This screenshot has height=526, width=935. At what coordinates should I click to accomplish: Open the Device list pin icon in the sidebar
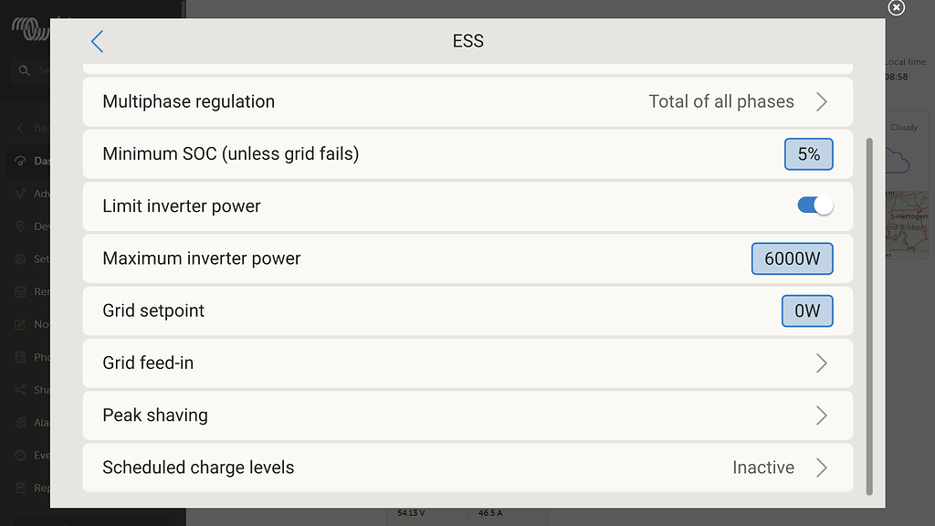coord(22,226)
